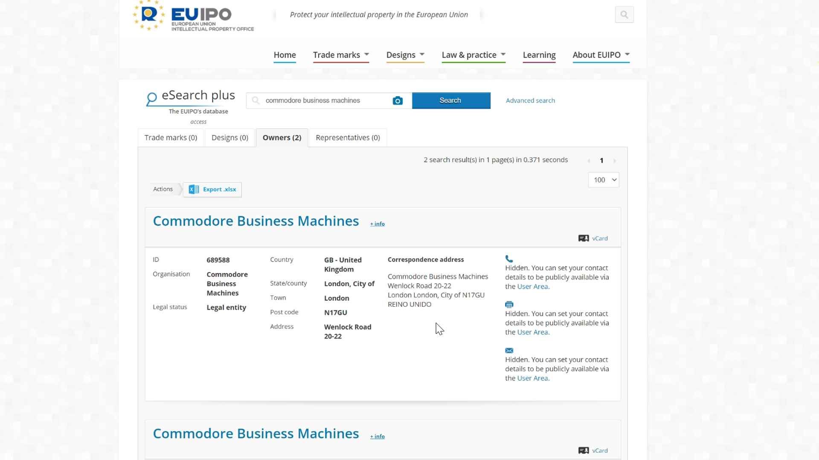819x460 pixels.
Task: Click GB - United Kingdom country value
Action: [x=343, y=264]
